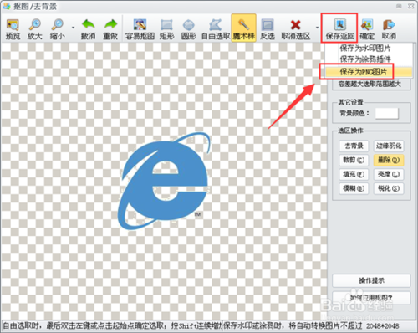Viewport: 418px width, 333px height.
Task: Click the 删除(D) button
Action: (389, 160)
